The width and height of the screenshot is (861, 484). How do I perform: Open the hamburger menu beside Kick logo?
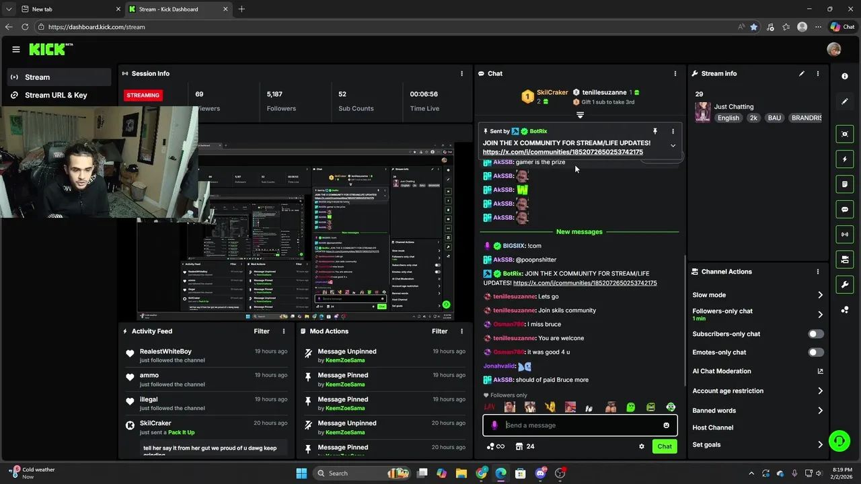[x=16, y=49]
